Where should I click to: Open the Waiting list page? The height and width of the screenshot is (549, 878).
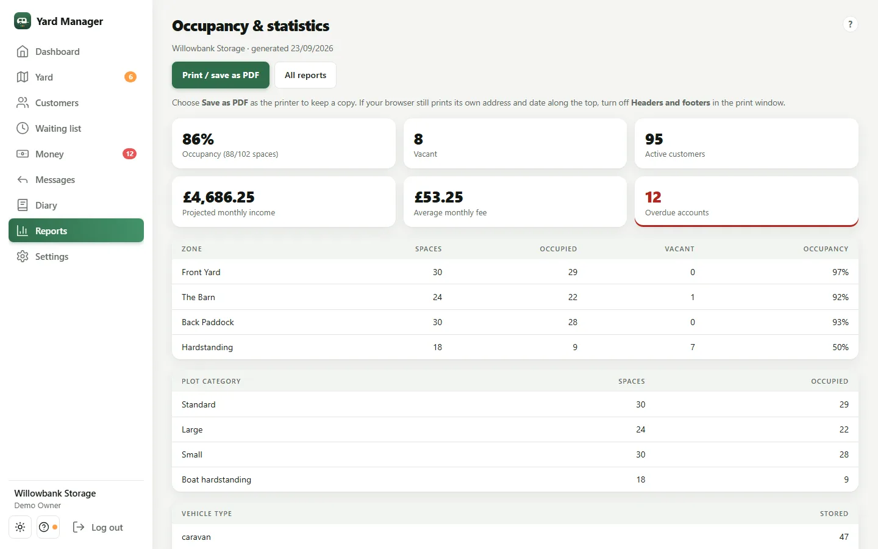pyautogui.click(x=76, y=129)
